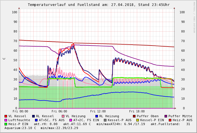Click the red VL Kessel legend swatch
The height and width of the screenshot is (133, 197).
6,116
